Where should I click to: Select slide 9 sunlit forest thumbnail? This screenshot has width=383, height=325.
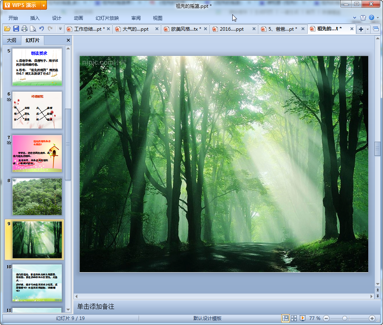(x=37, y=240)
